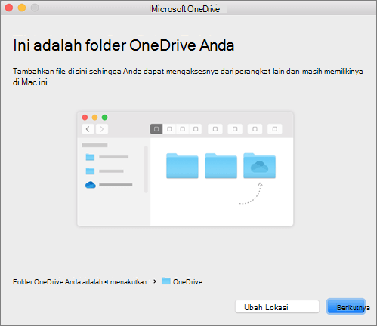Close the Microsoft OneDrive window with red button
The width and height of the screenshot is (377, 326).
pyautogui.click(x=9, y=8)
